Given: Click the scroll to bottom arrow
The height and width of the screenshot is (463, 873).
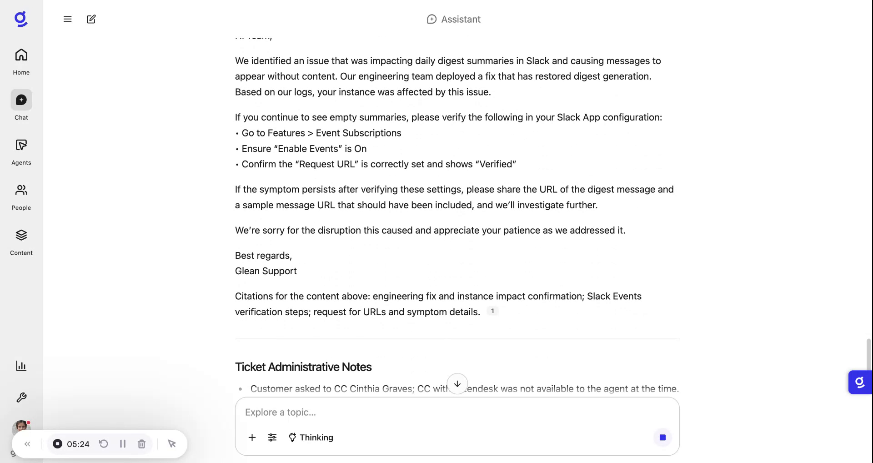Looking at the screenshot, I should tap(457, 384).
